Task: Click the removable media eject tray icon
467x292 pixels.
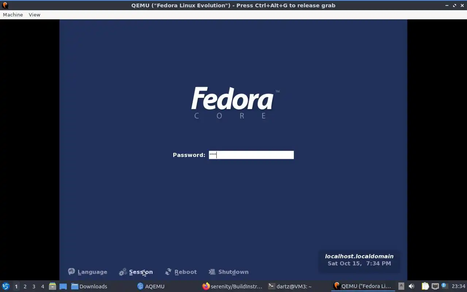Action: tap(401, 286)
